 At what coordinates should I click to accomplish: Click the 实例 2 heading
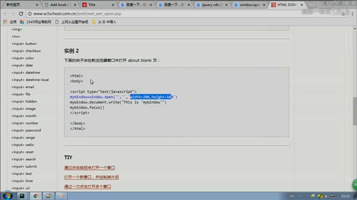[71, 51]
